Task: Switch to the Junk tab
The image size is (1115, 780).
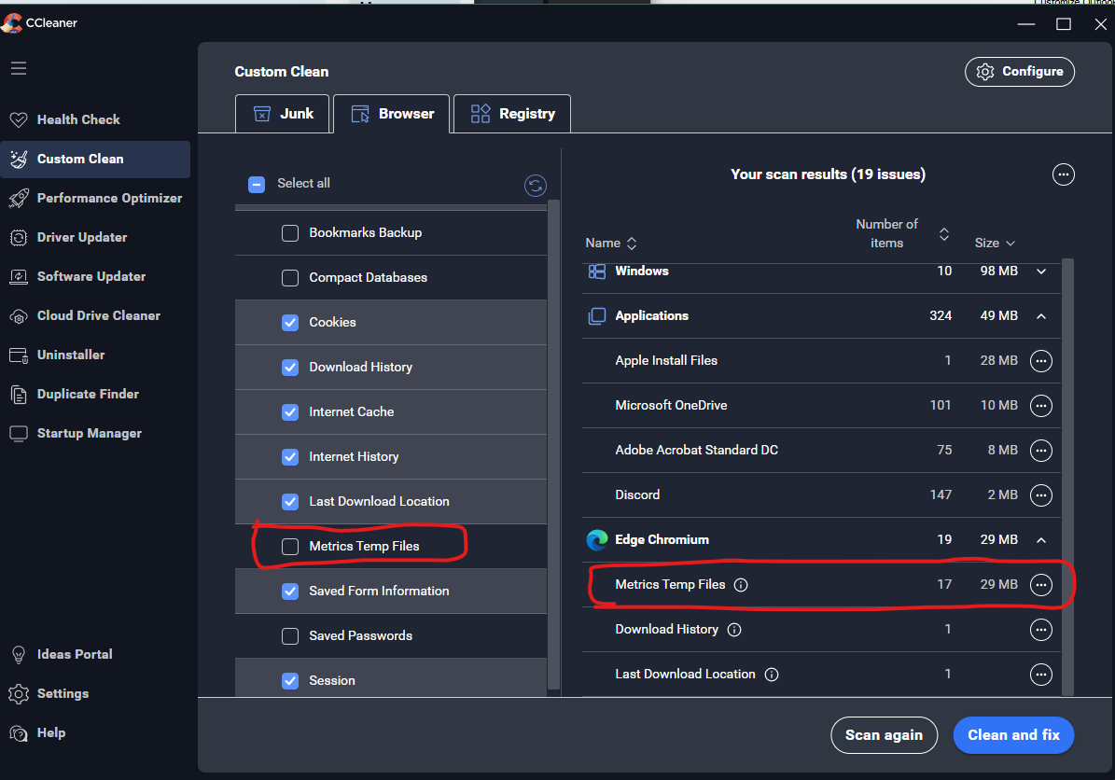Action: (282, 114)
